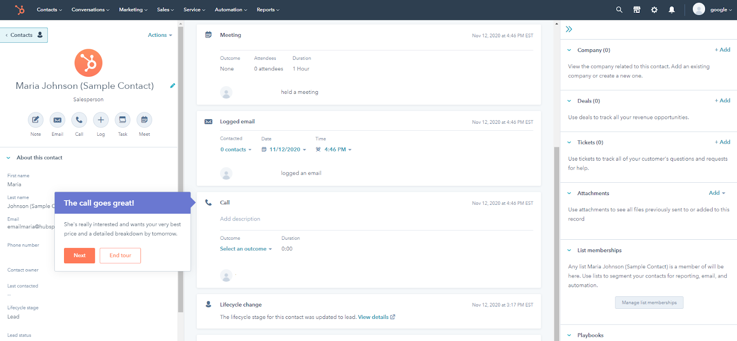Open the Note action icon
Image resolution: width=737 pixels, height=341 pixels.
tap(35, 120)
